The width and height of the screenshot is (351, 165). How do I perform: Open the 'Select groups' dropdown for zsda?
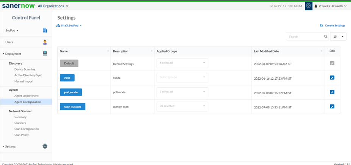(x=183, y=77)
